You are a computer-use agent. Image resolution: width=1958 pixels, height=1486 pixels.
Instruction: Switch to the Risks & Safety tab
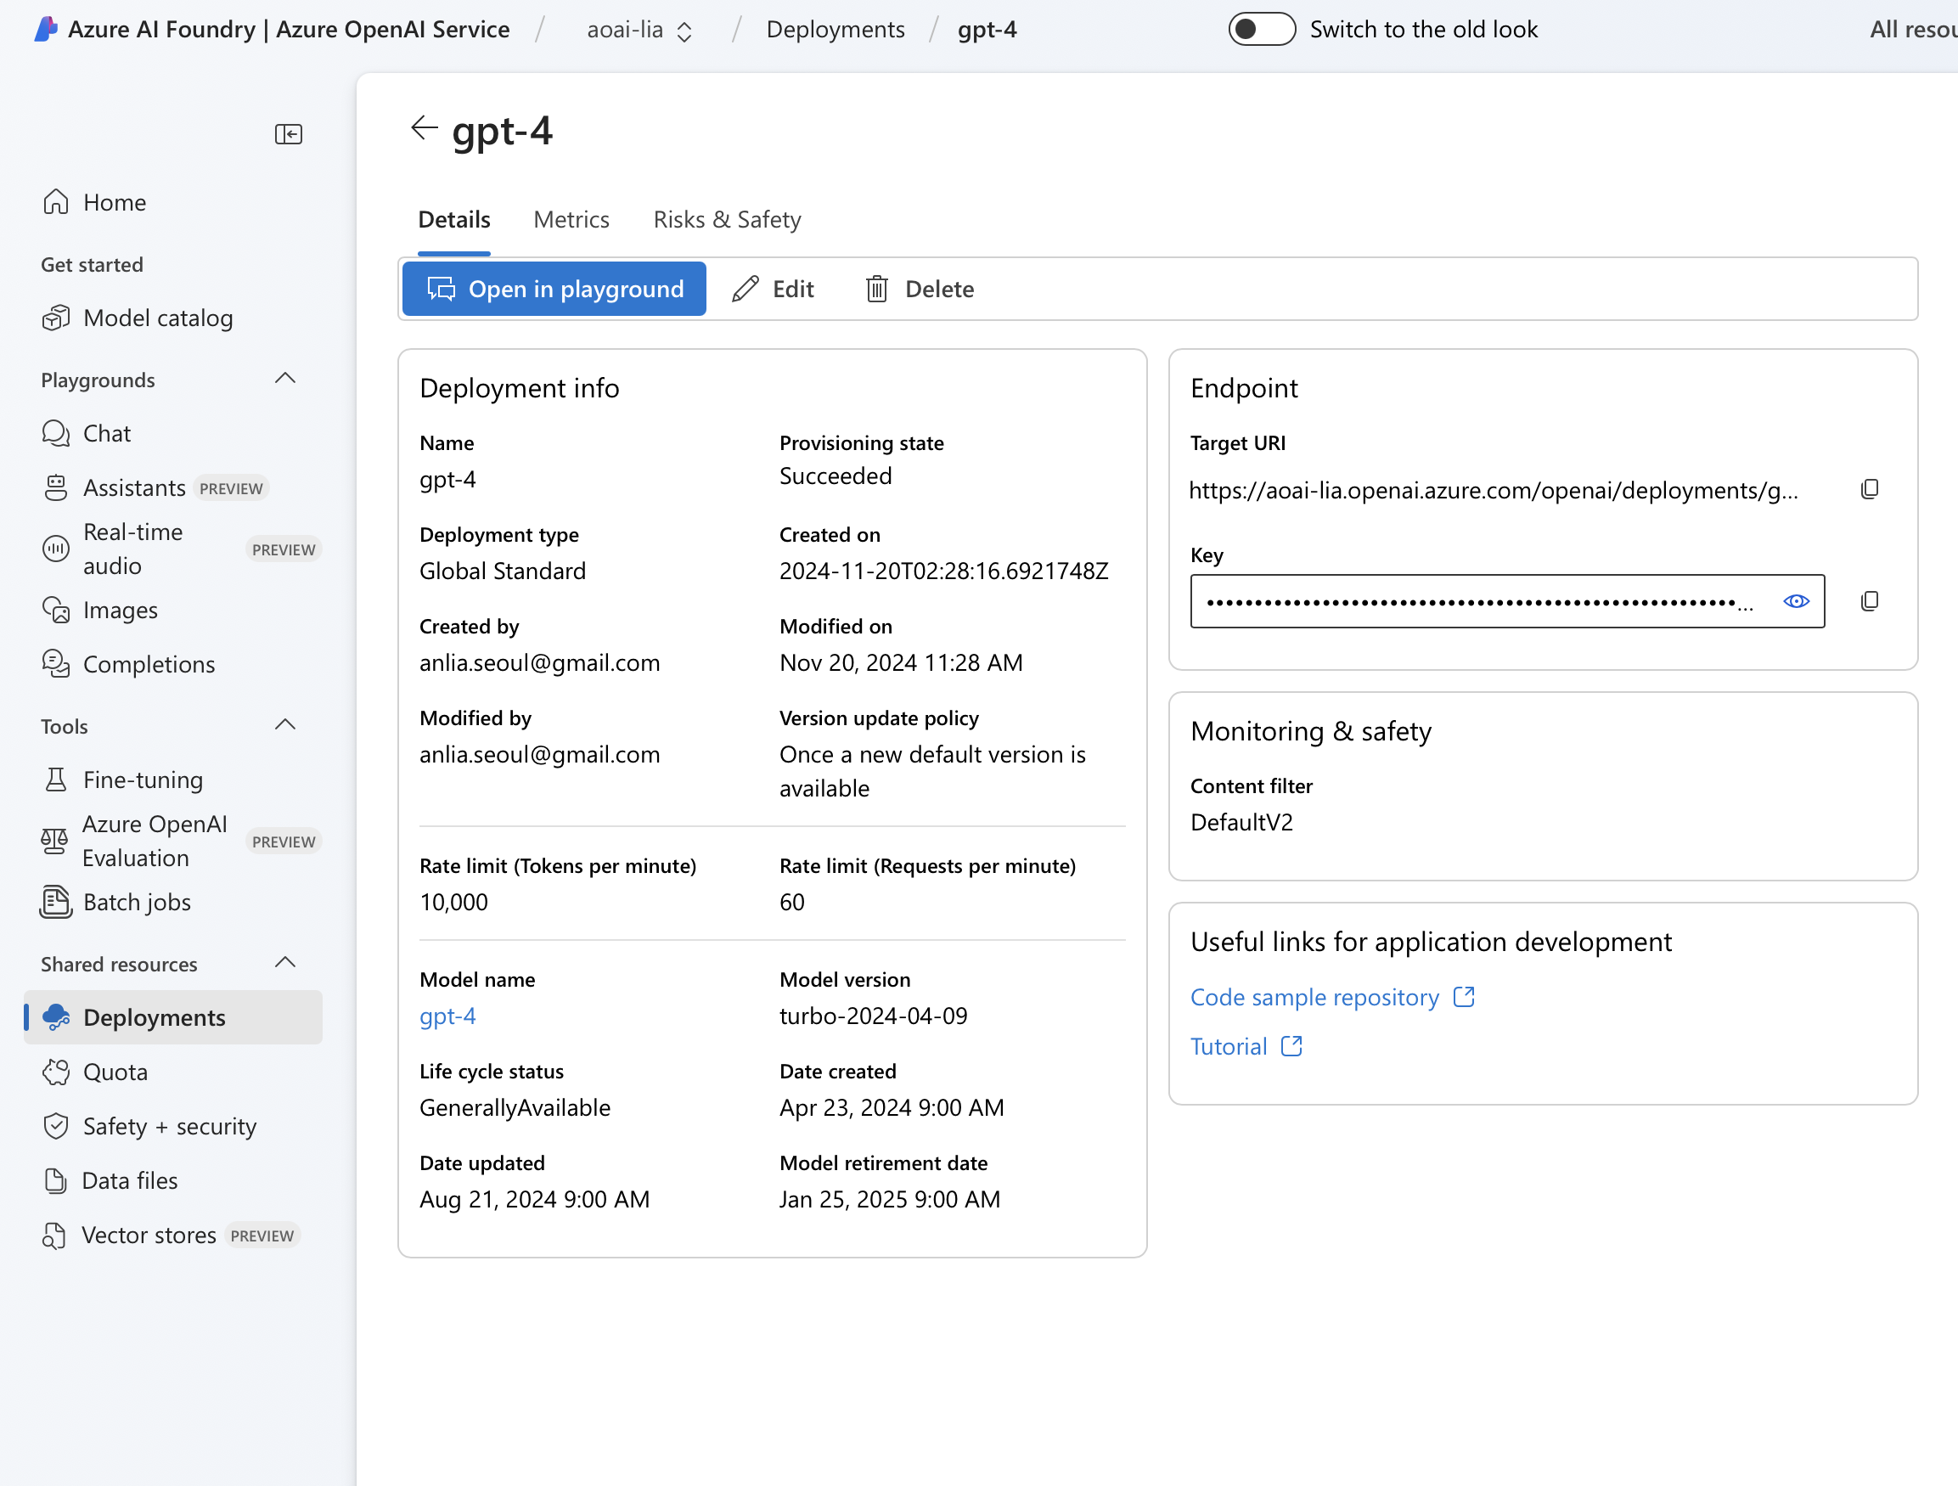click(727, 219)
